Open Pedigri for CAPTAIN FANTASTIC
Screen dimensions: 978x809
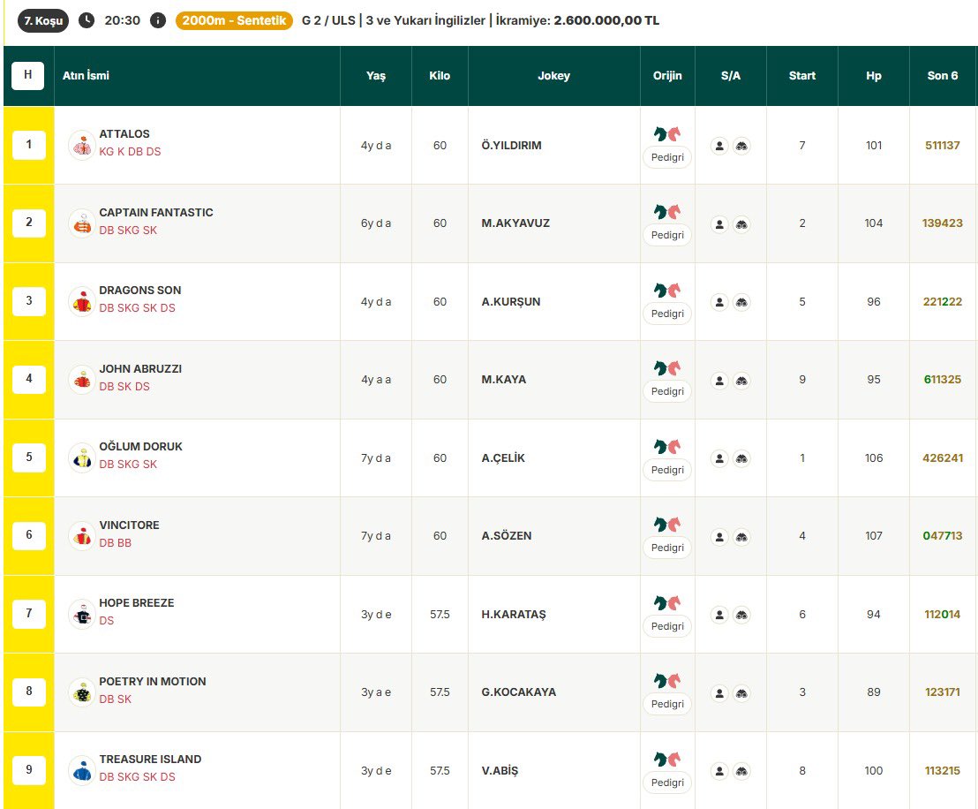coord(667,235)
